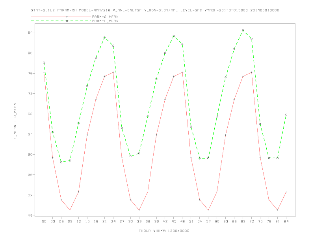Select the green dashed legend line sample

tap(61, 21)
